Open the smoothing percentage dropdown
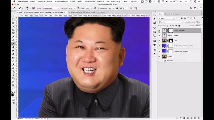Screen dimensions: 214x120 114,8
